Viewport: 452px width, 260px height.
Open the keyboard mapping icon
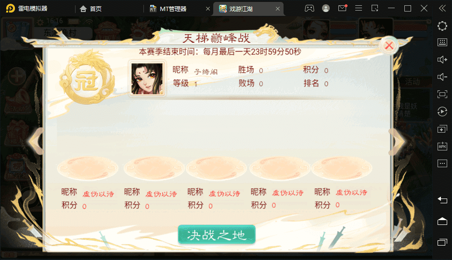tap(442, 42)
